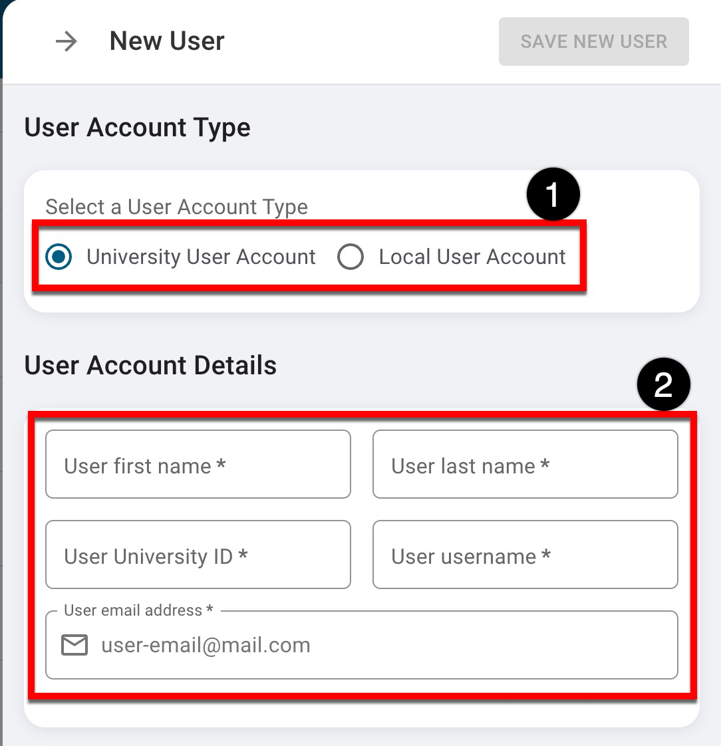Click into the User username field
This screenshot has width=721, height=746.
525,555
